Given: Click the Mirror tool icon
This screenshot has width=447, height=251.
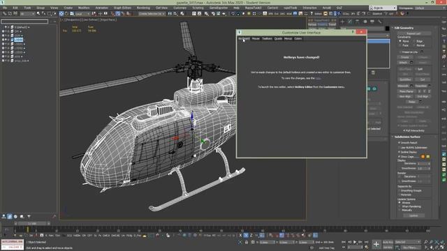Looking at the screenshot, I should 170,14.
